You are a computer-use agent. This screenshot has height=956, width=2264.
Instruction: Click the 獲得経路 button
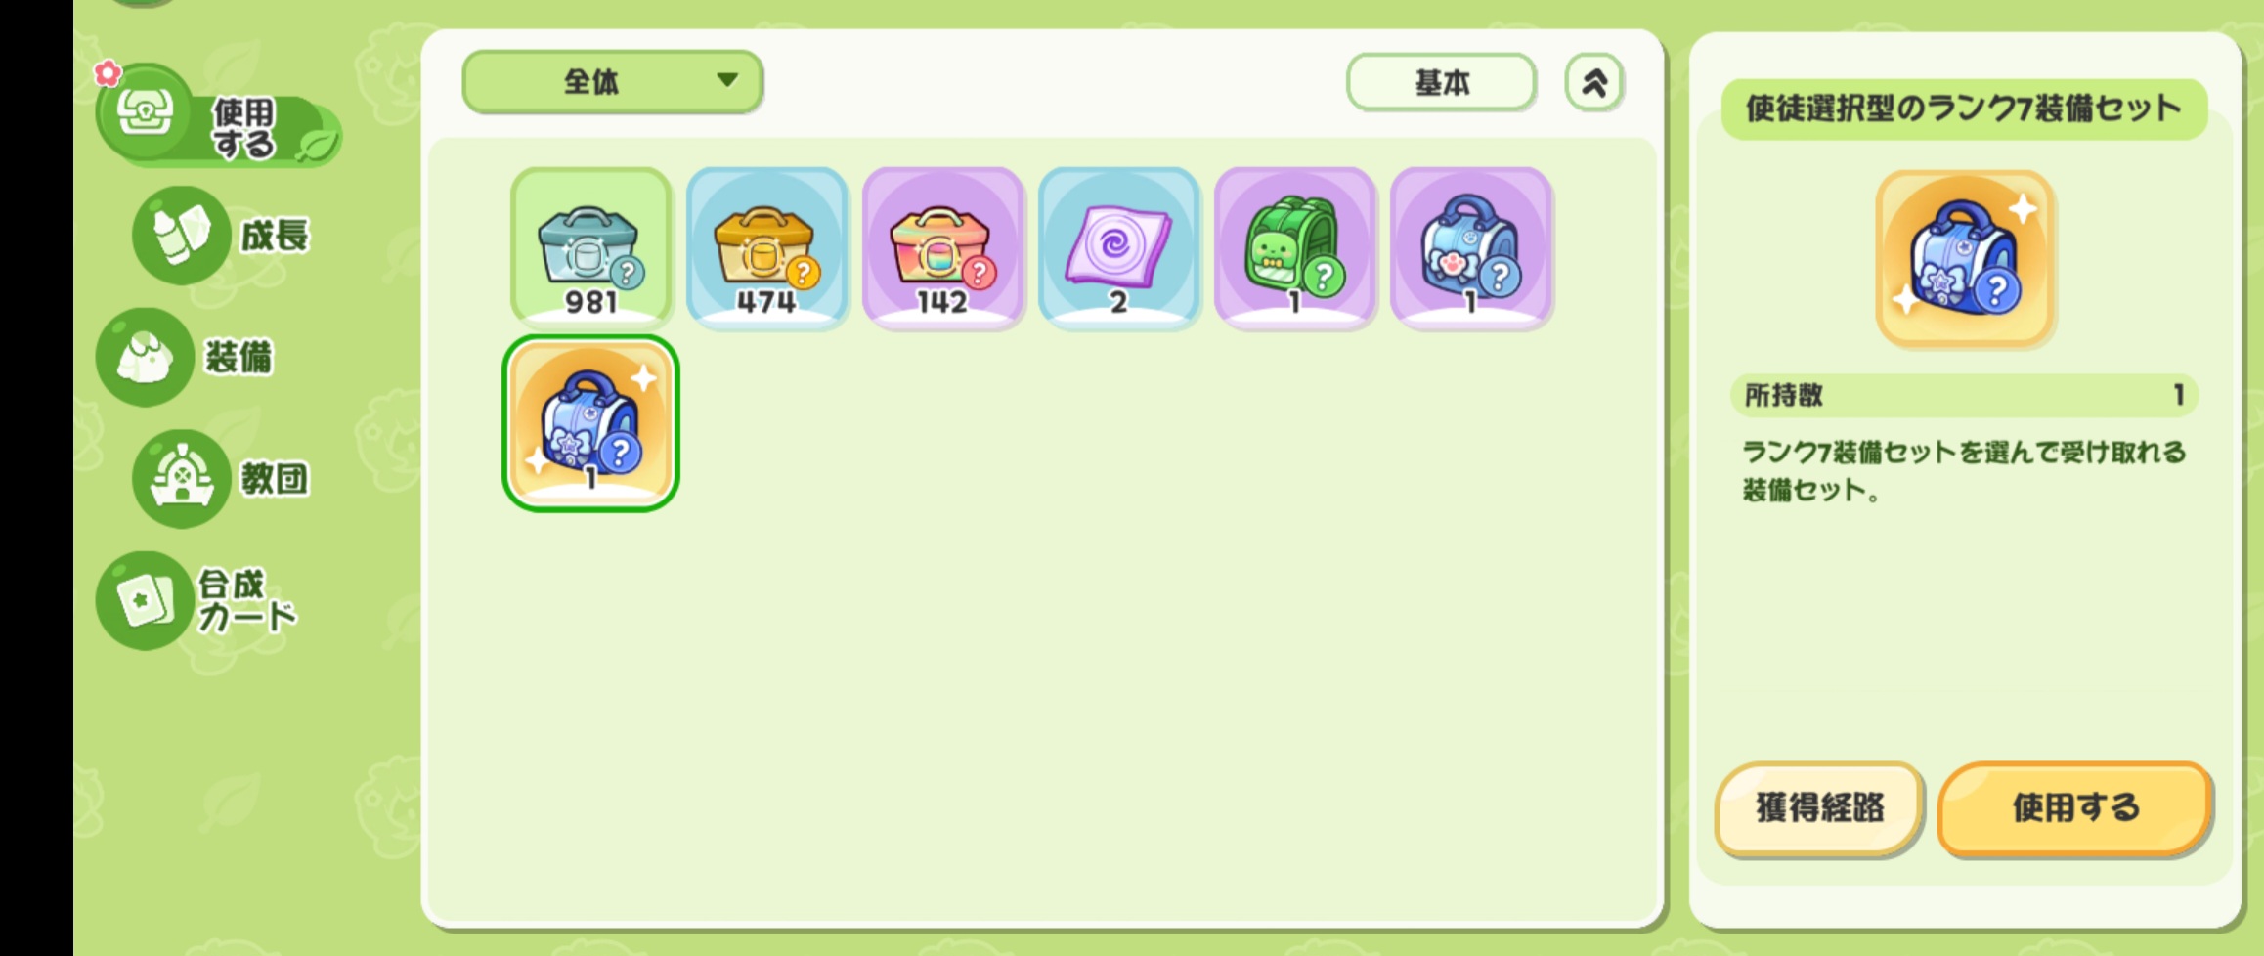(1819, 808)
